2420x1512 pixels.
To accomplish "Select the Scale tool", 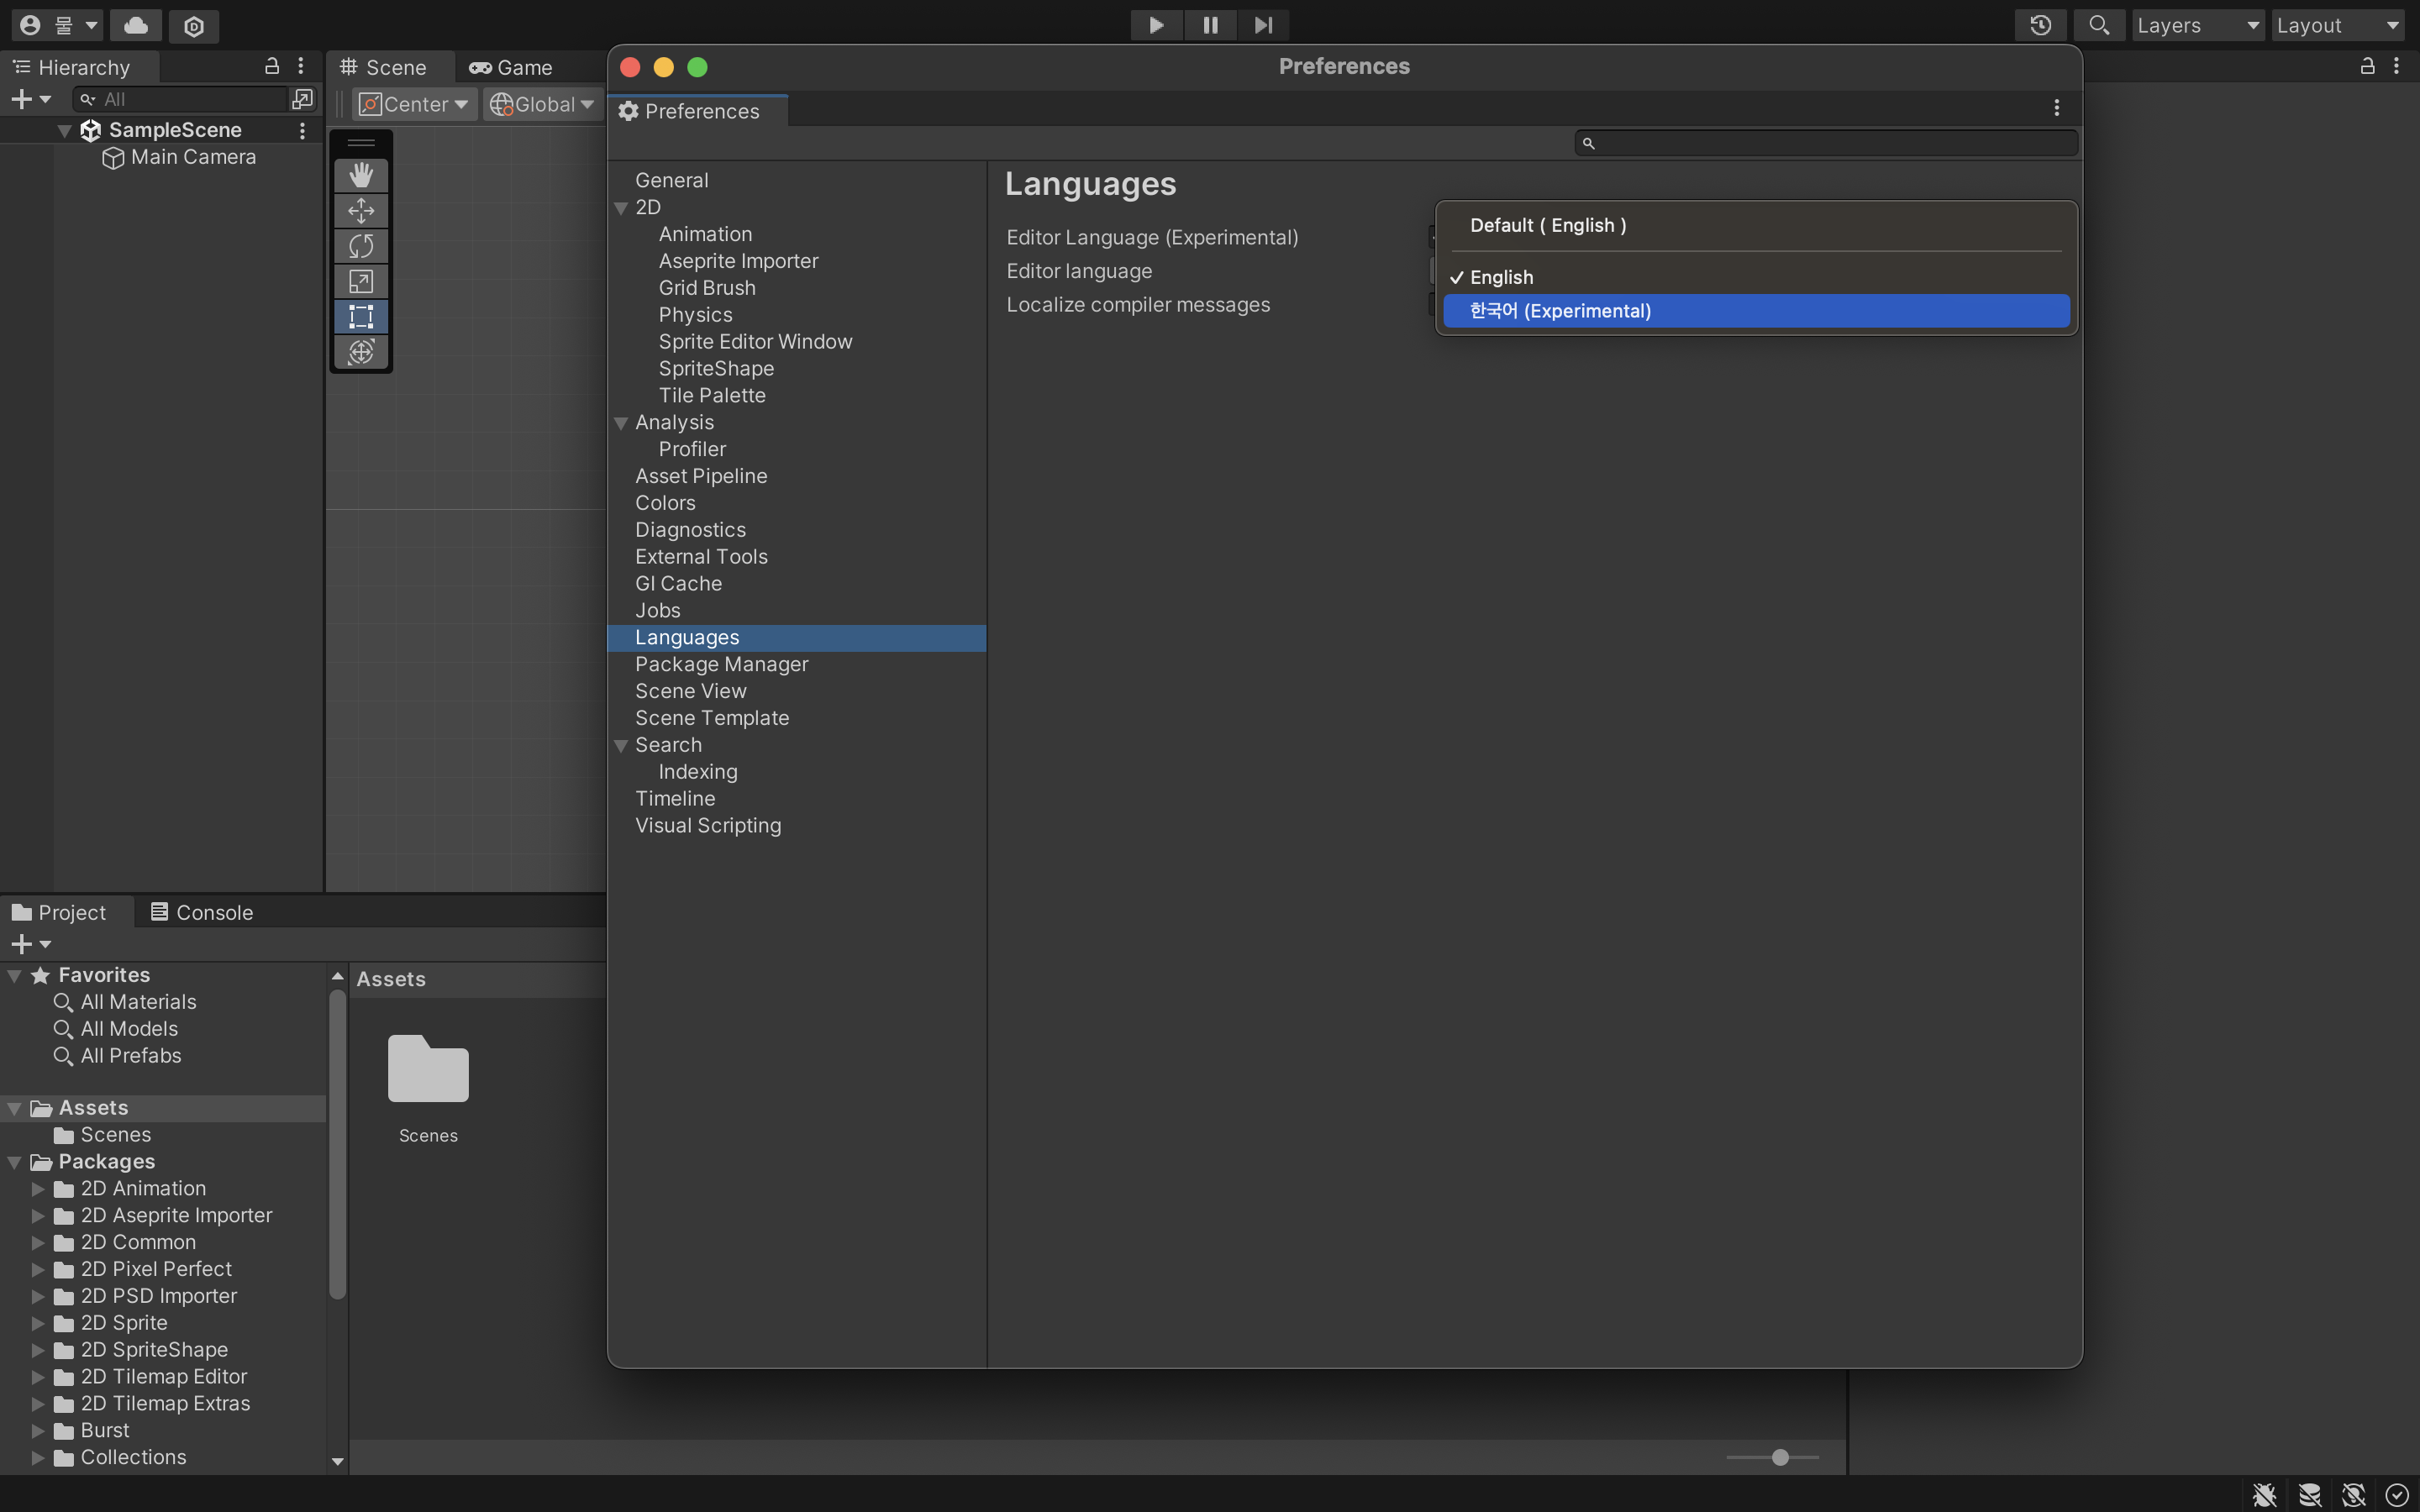I will tap(361, 281).
